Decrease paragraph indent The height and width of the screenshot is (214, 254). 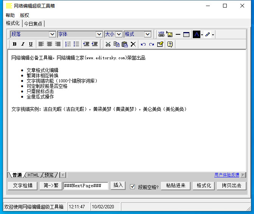pyautogui.click(x=86, y=44)
